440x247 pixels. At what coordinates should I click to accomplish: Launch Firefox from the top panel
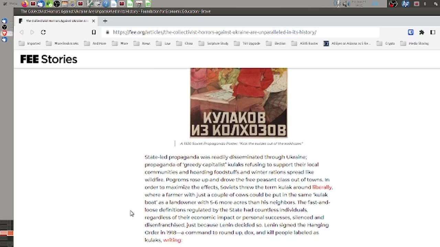(x=25, y=4)
